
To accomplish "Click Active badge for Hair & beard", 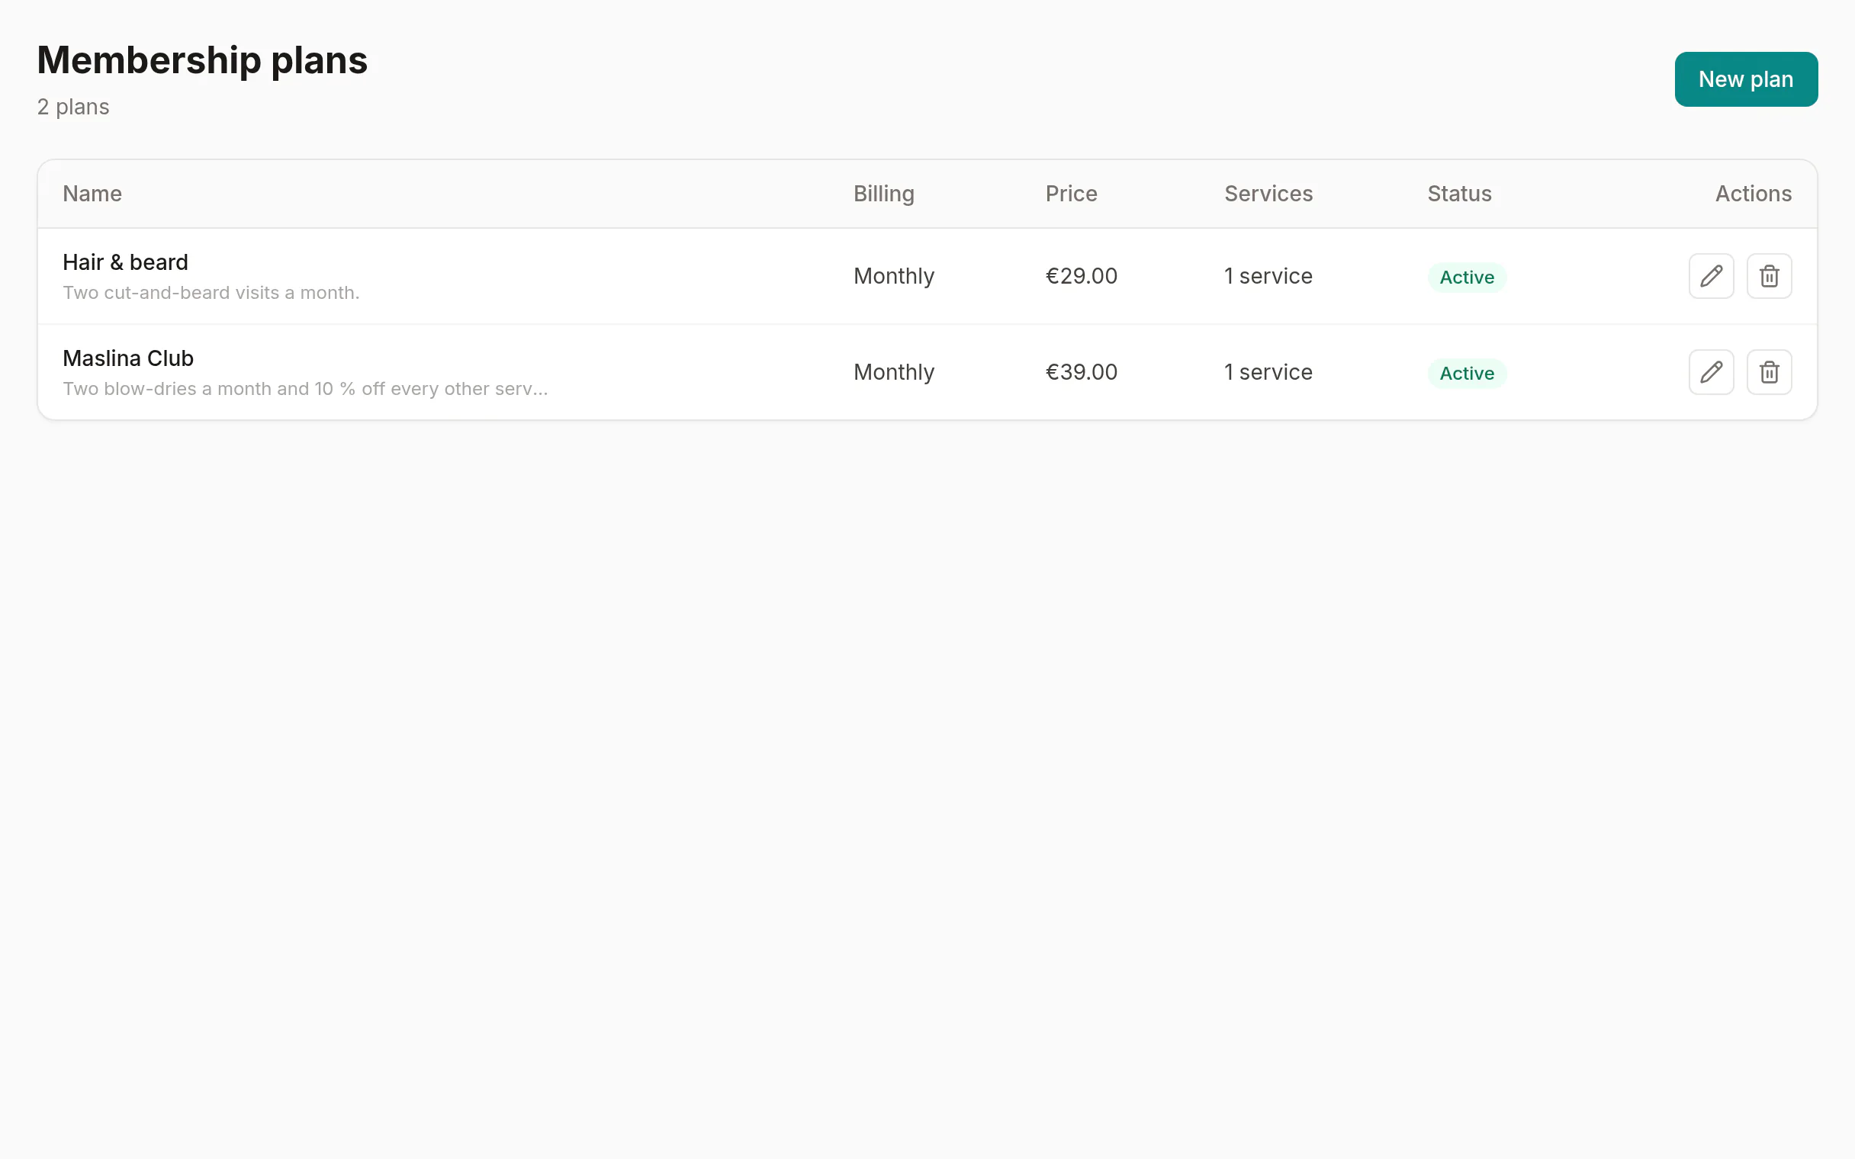I will (x=1466, y=277).
